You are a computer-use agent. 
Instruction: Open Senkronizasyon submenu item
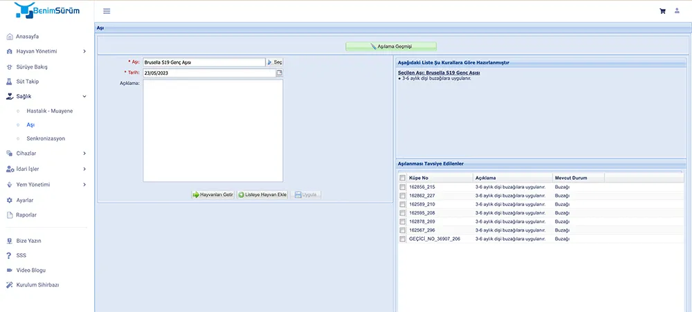click(46, 138)
